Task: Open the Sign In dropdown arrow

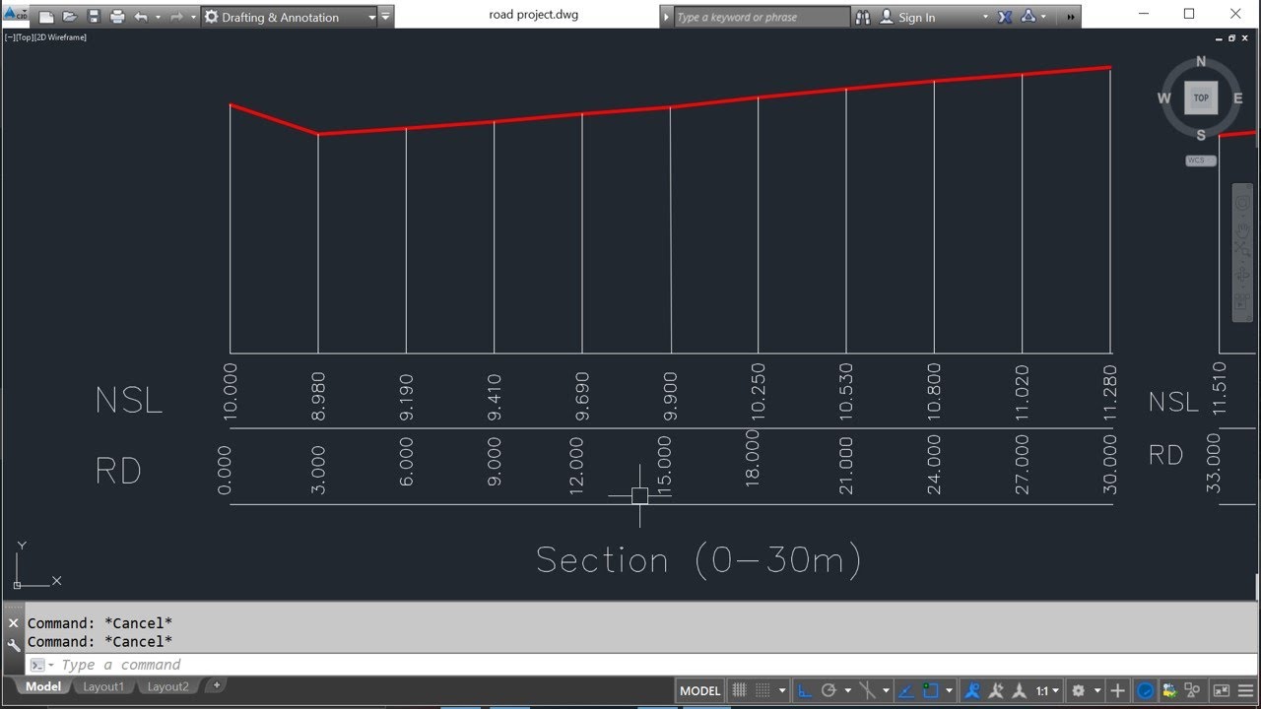Action: tap(985, 17)
